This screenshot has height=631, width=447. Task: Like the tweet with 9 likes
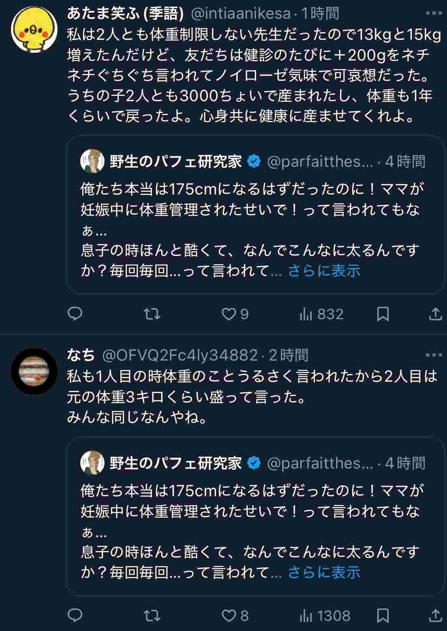tap(229, 314)
